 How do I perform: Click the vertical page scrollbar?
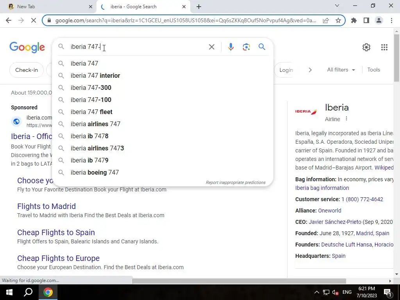tap(396, 58)
